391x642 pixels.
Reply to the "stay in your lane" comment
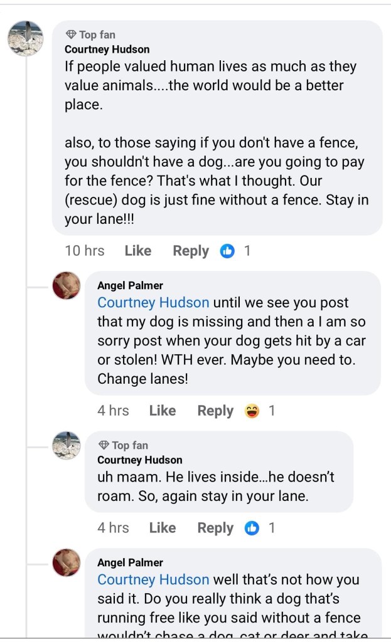(x=215, y=528)
